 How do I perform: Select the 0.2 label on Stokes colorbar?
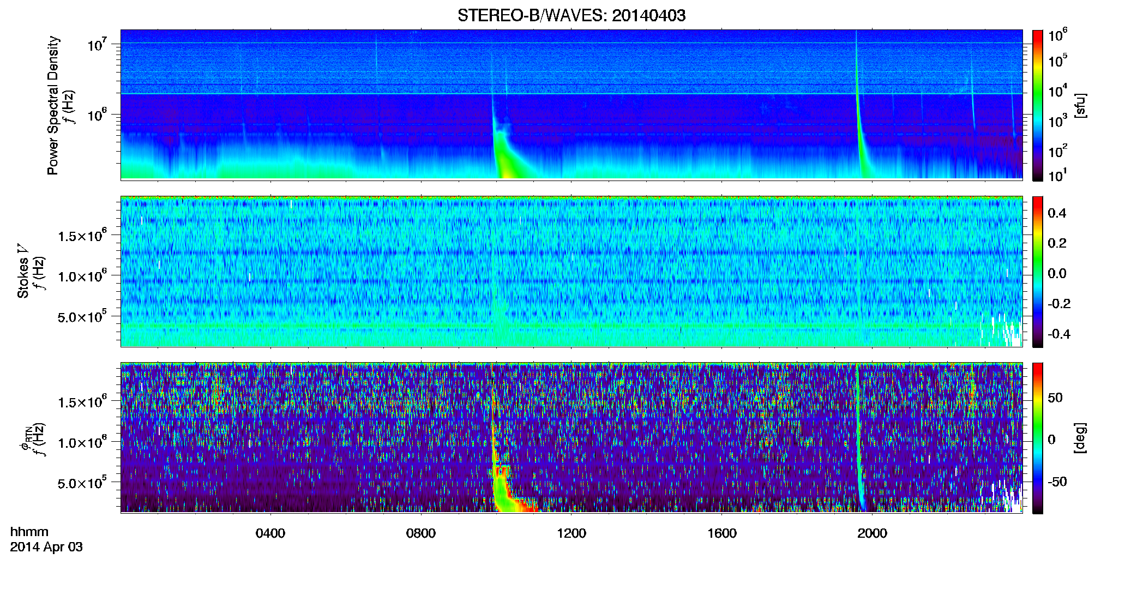[x=1057, y=243]
